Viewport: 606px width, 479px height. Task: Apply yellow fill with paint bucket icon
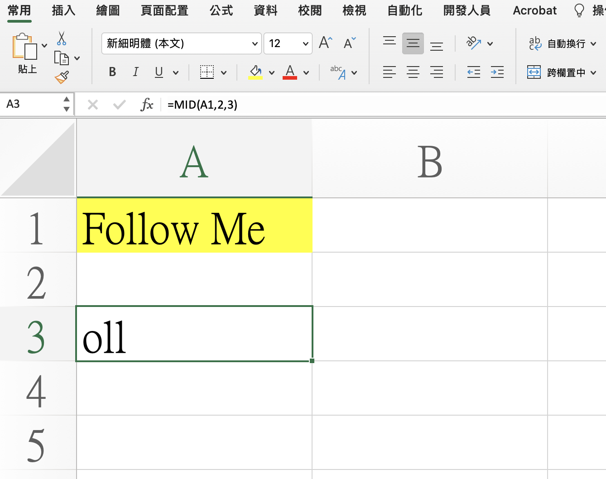(255, 72)
